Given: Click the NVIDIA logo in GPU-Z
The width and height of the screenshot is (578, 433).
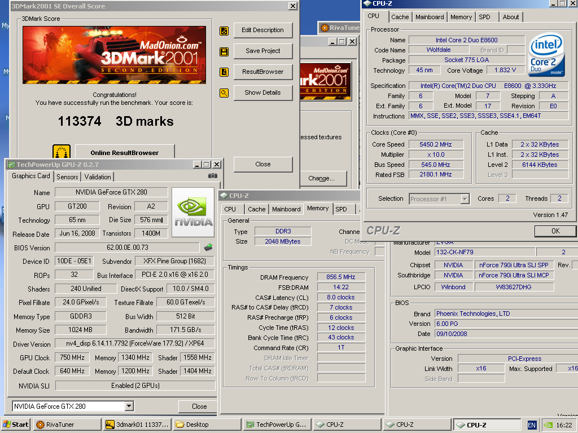Looking at the screenshot, I should click(x=193, y=212).
